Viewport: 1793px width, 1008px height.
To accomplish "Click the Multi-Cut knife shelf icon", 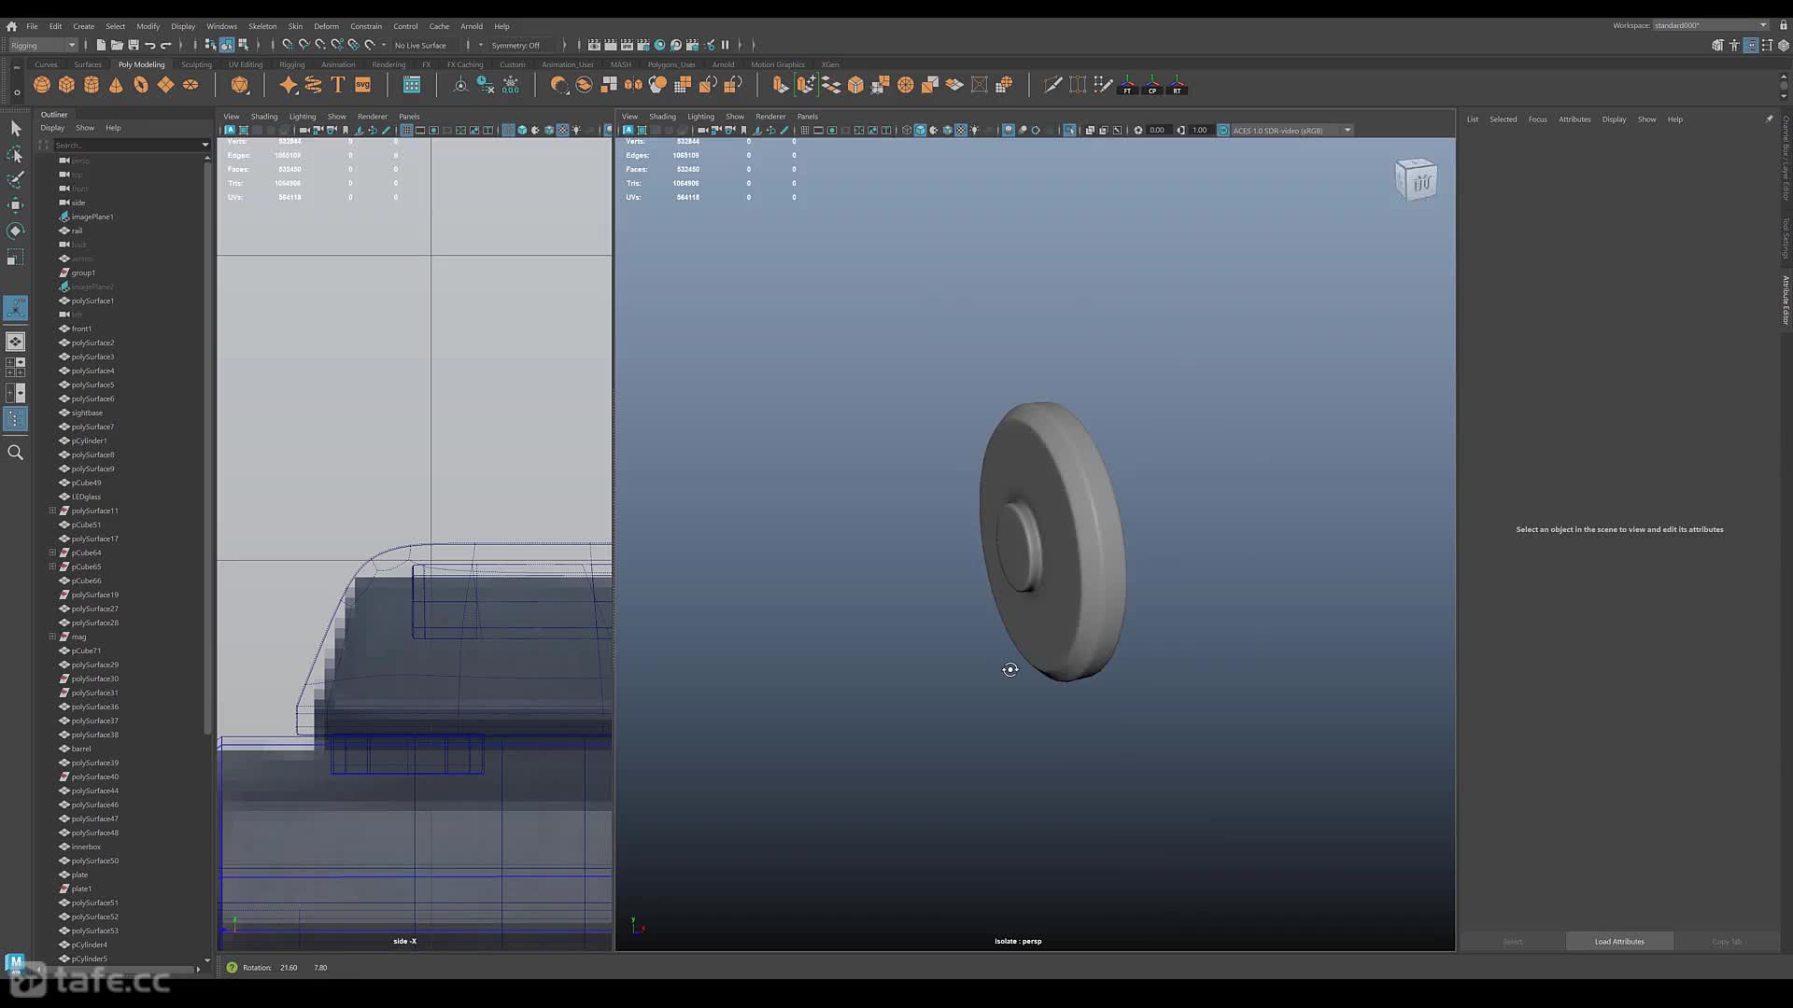I will pos(1052,85).
